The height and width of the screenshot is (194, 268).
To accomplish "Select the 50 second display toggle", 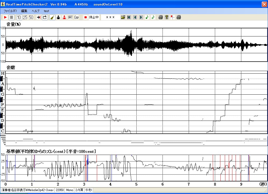I will pos(31,17).
